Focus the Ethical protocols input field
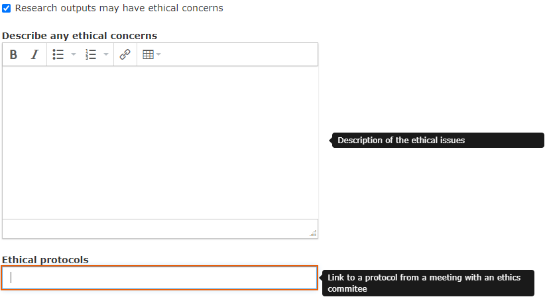 click(160, 278)
